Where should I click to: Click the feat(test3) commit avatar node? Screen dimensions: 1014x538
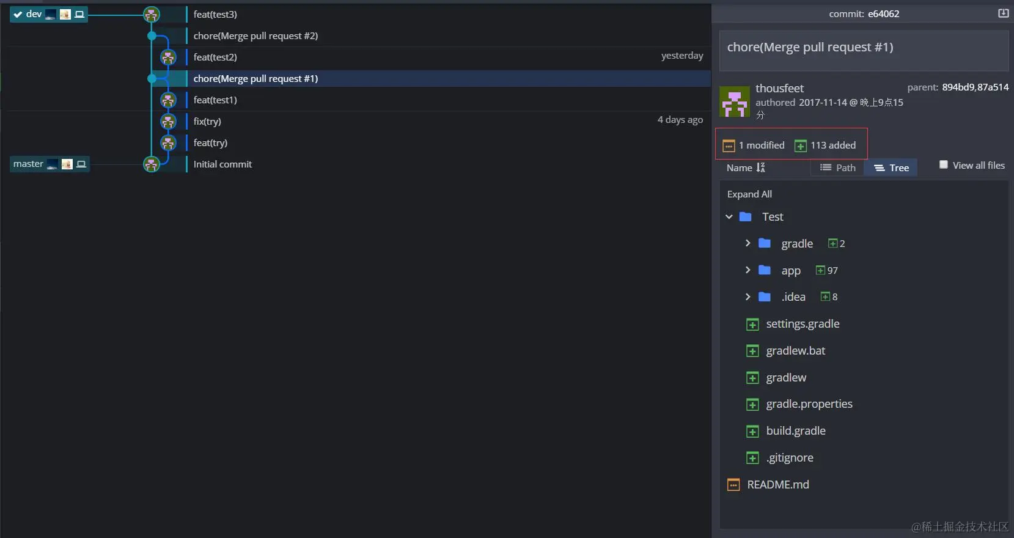pos(152,14)
